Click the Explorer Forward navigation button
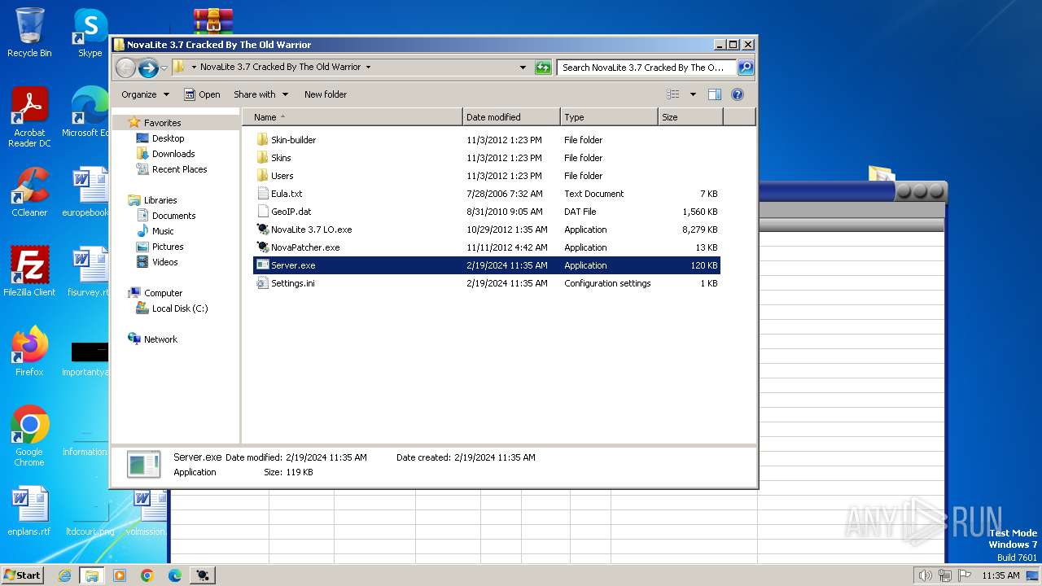 tap(148, 68)
